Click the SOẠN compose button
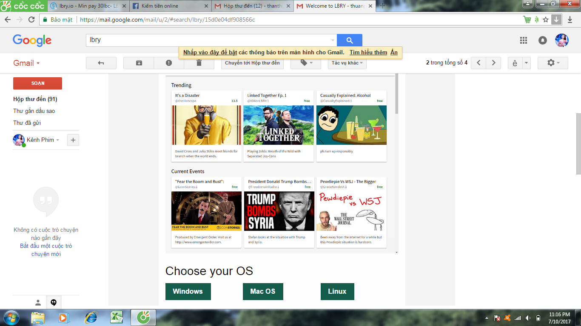The width and height of the screenshot is (581, 326). click(x=37, y=83)
